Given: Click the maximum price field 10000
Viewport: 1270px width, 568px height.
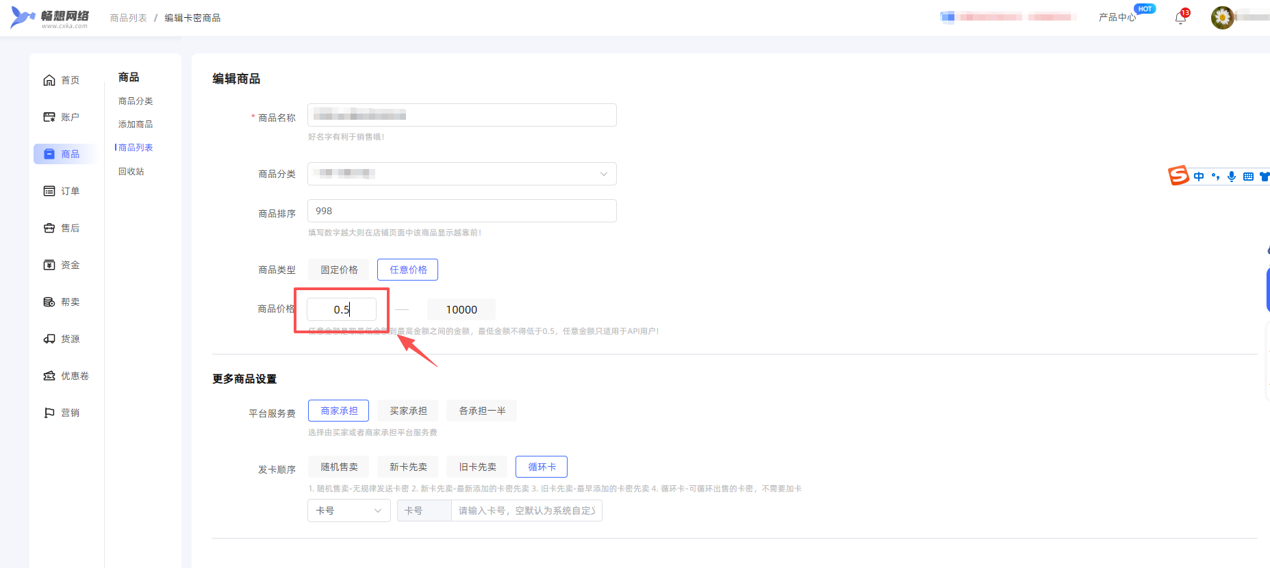Looking at the screenshot, I should 461,309.
